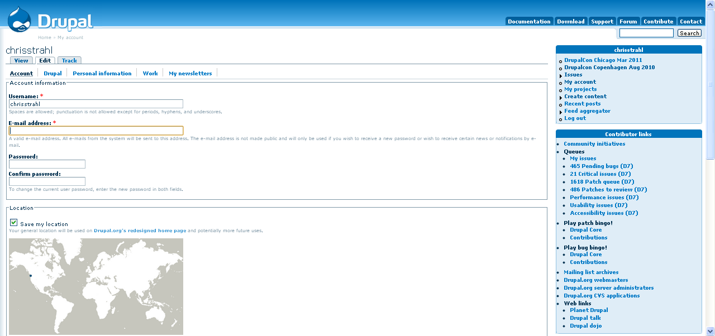The width and height of the screenshot is (715, 336).
Task: Click the Confirm password field
Action: (x=47, y=181)
